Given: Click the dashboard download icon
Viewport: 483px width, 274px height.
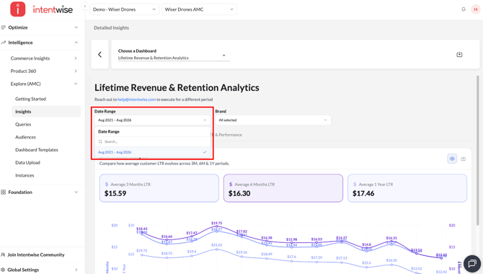Looking at the screenshot, I should tap(459, 54).
